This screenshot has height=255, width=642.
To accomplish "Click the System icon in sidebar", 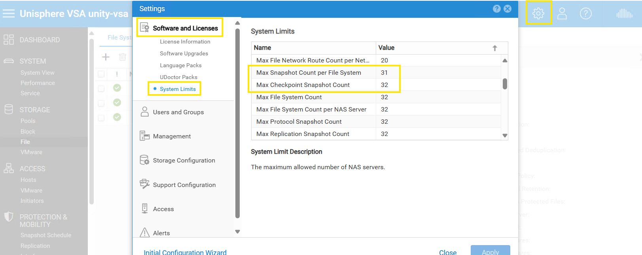I will click(x=9, y=61).
